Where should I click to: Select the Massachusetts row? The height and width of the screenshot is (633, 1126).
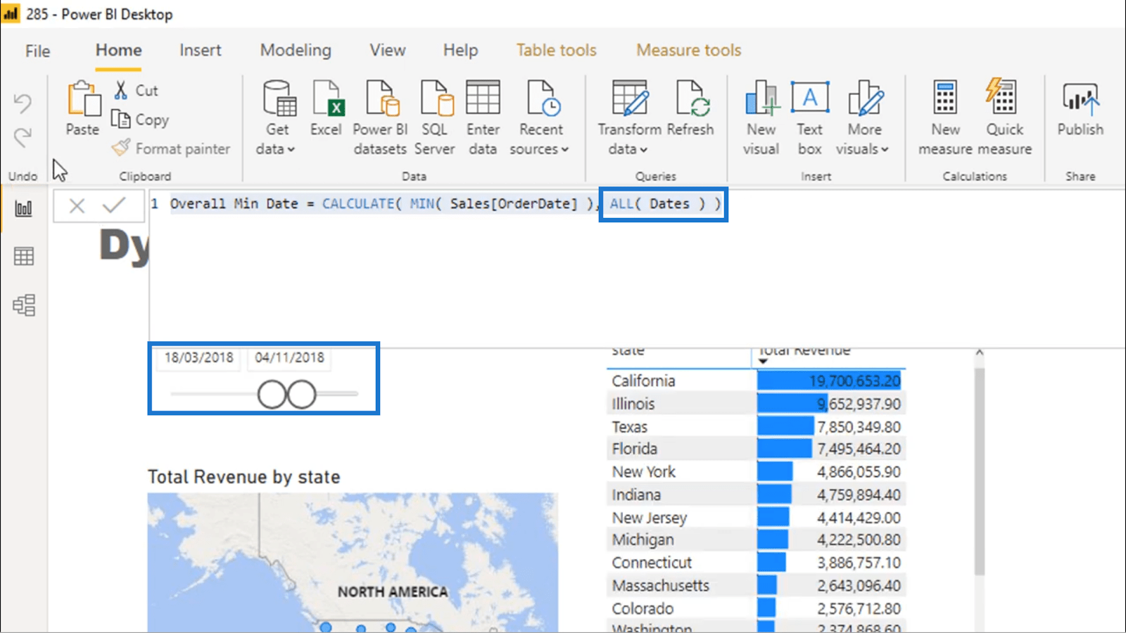click(x=756, y=585)
